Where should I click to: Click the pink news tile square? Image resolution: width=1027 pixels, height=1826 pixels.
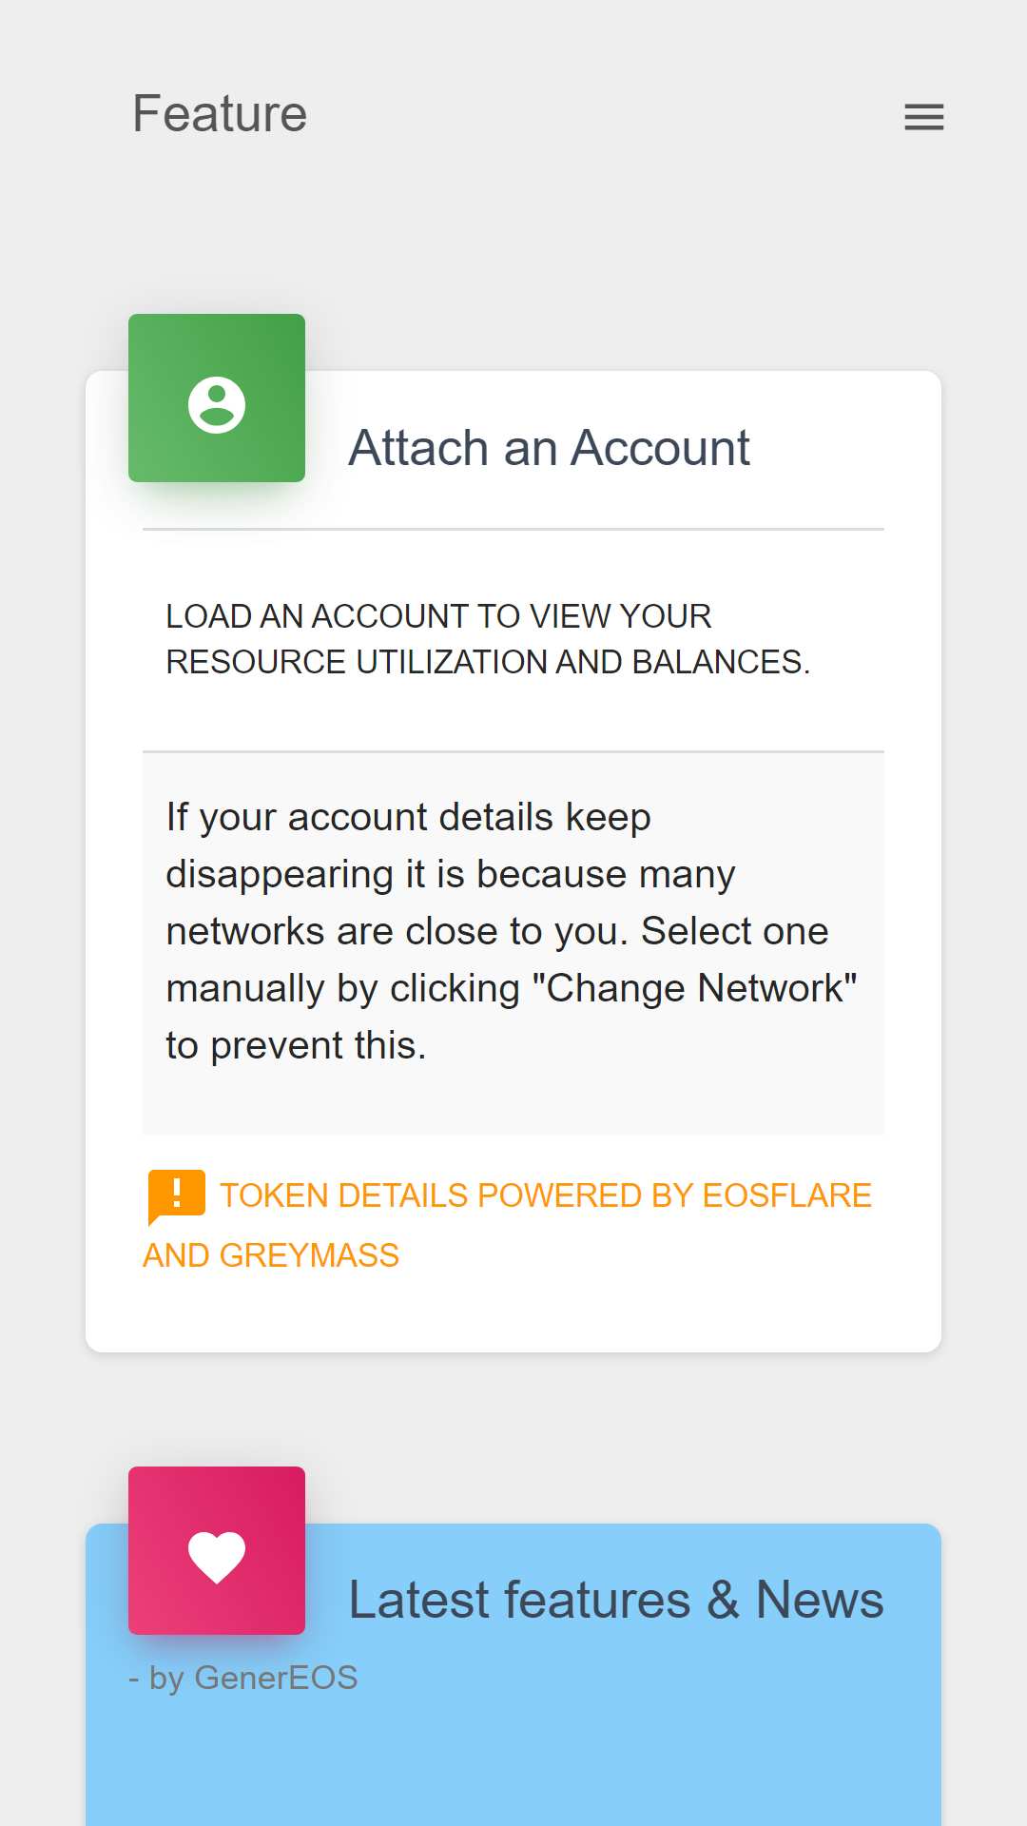(217, 1550)
